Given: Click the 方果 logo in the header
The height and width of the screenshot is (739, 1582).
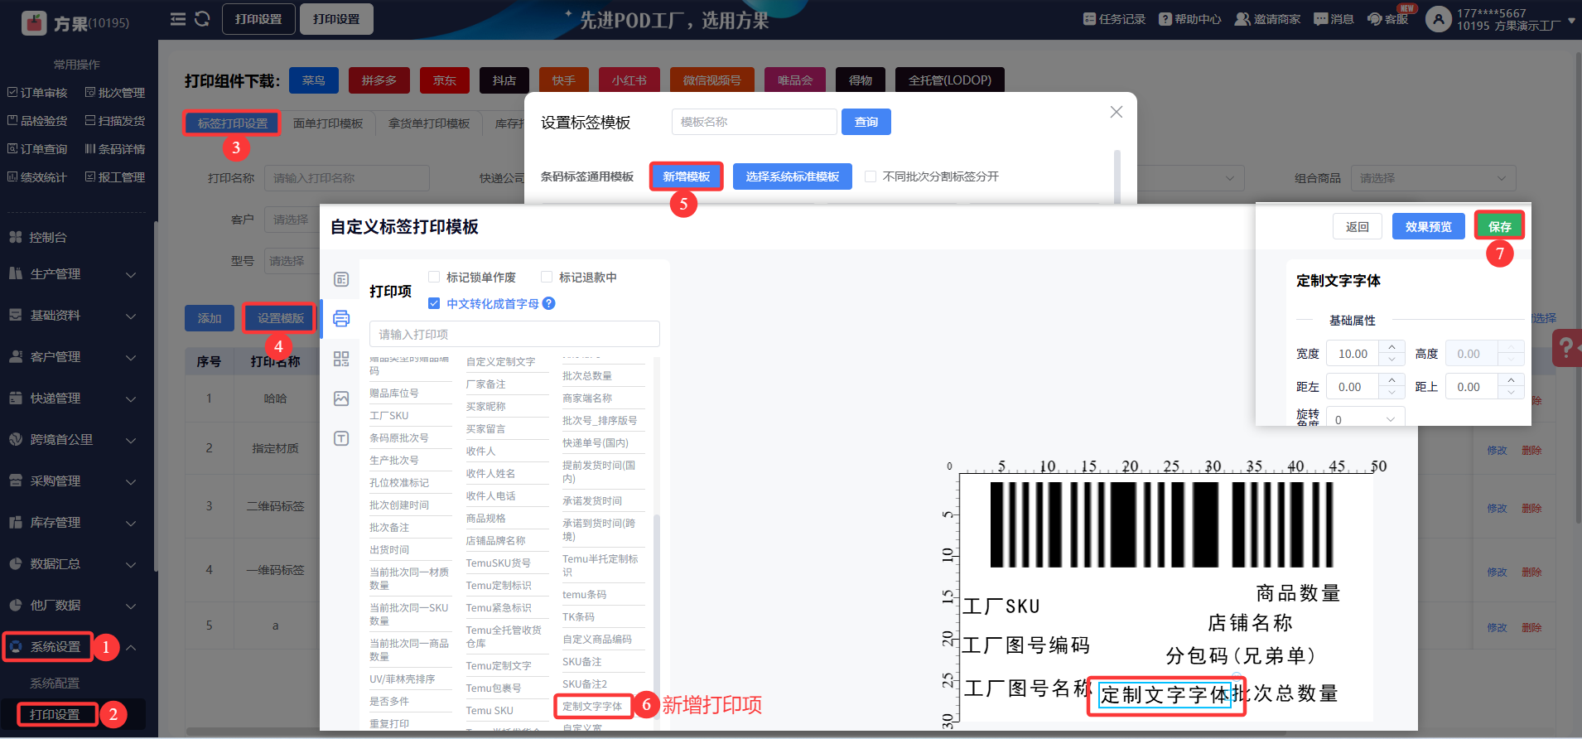Looking at the screenshot, I should tap(75, 22).
